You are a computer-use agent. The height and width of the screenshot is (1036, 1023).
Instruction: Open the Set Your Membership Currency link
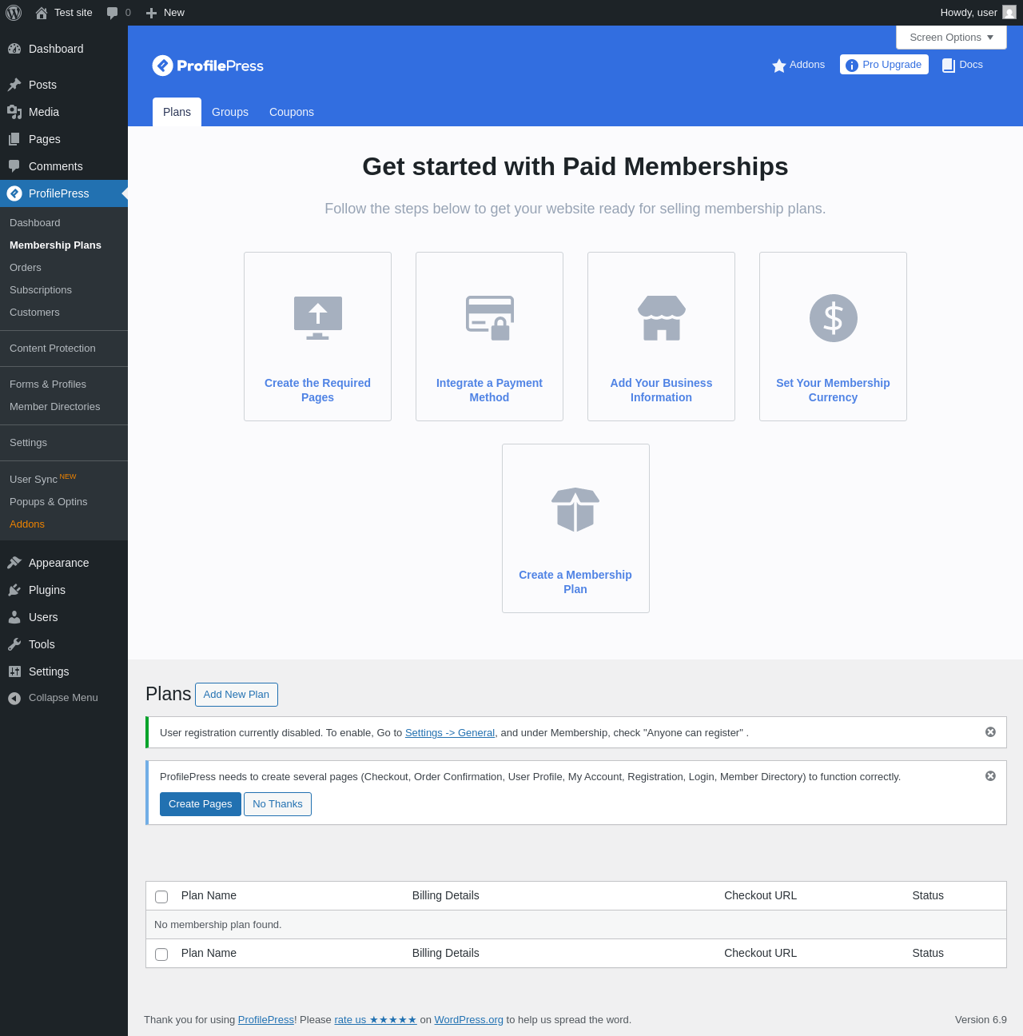click(x=833, y=390)
